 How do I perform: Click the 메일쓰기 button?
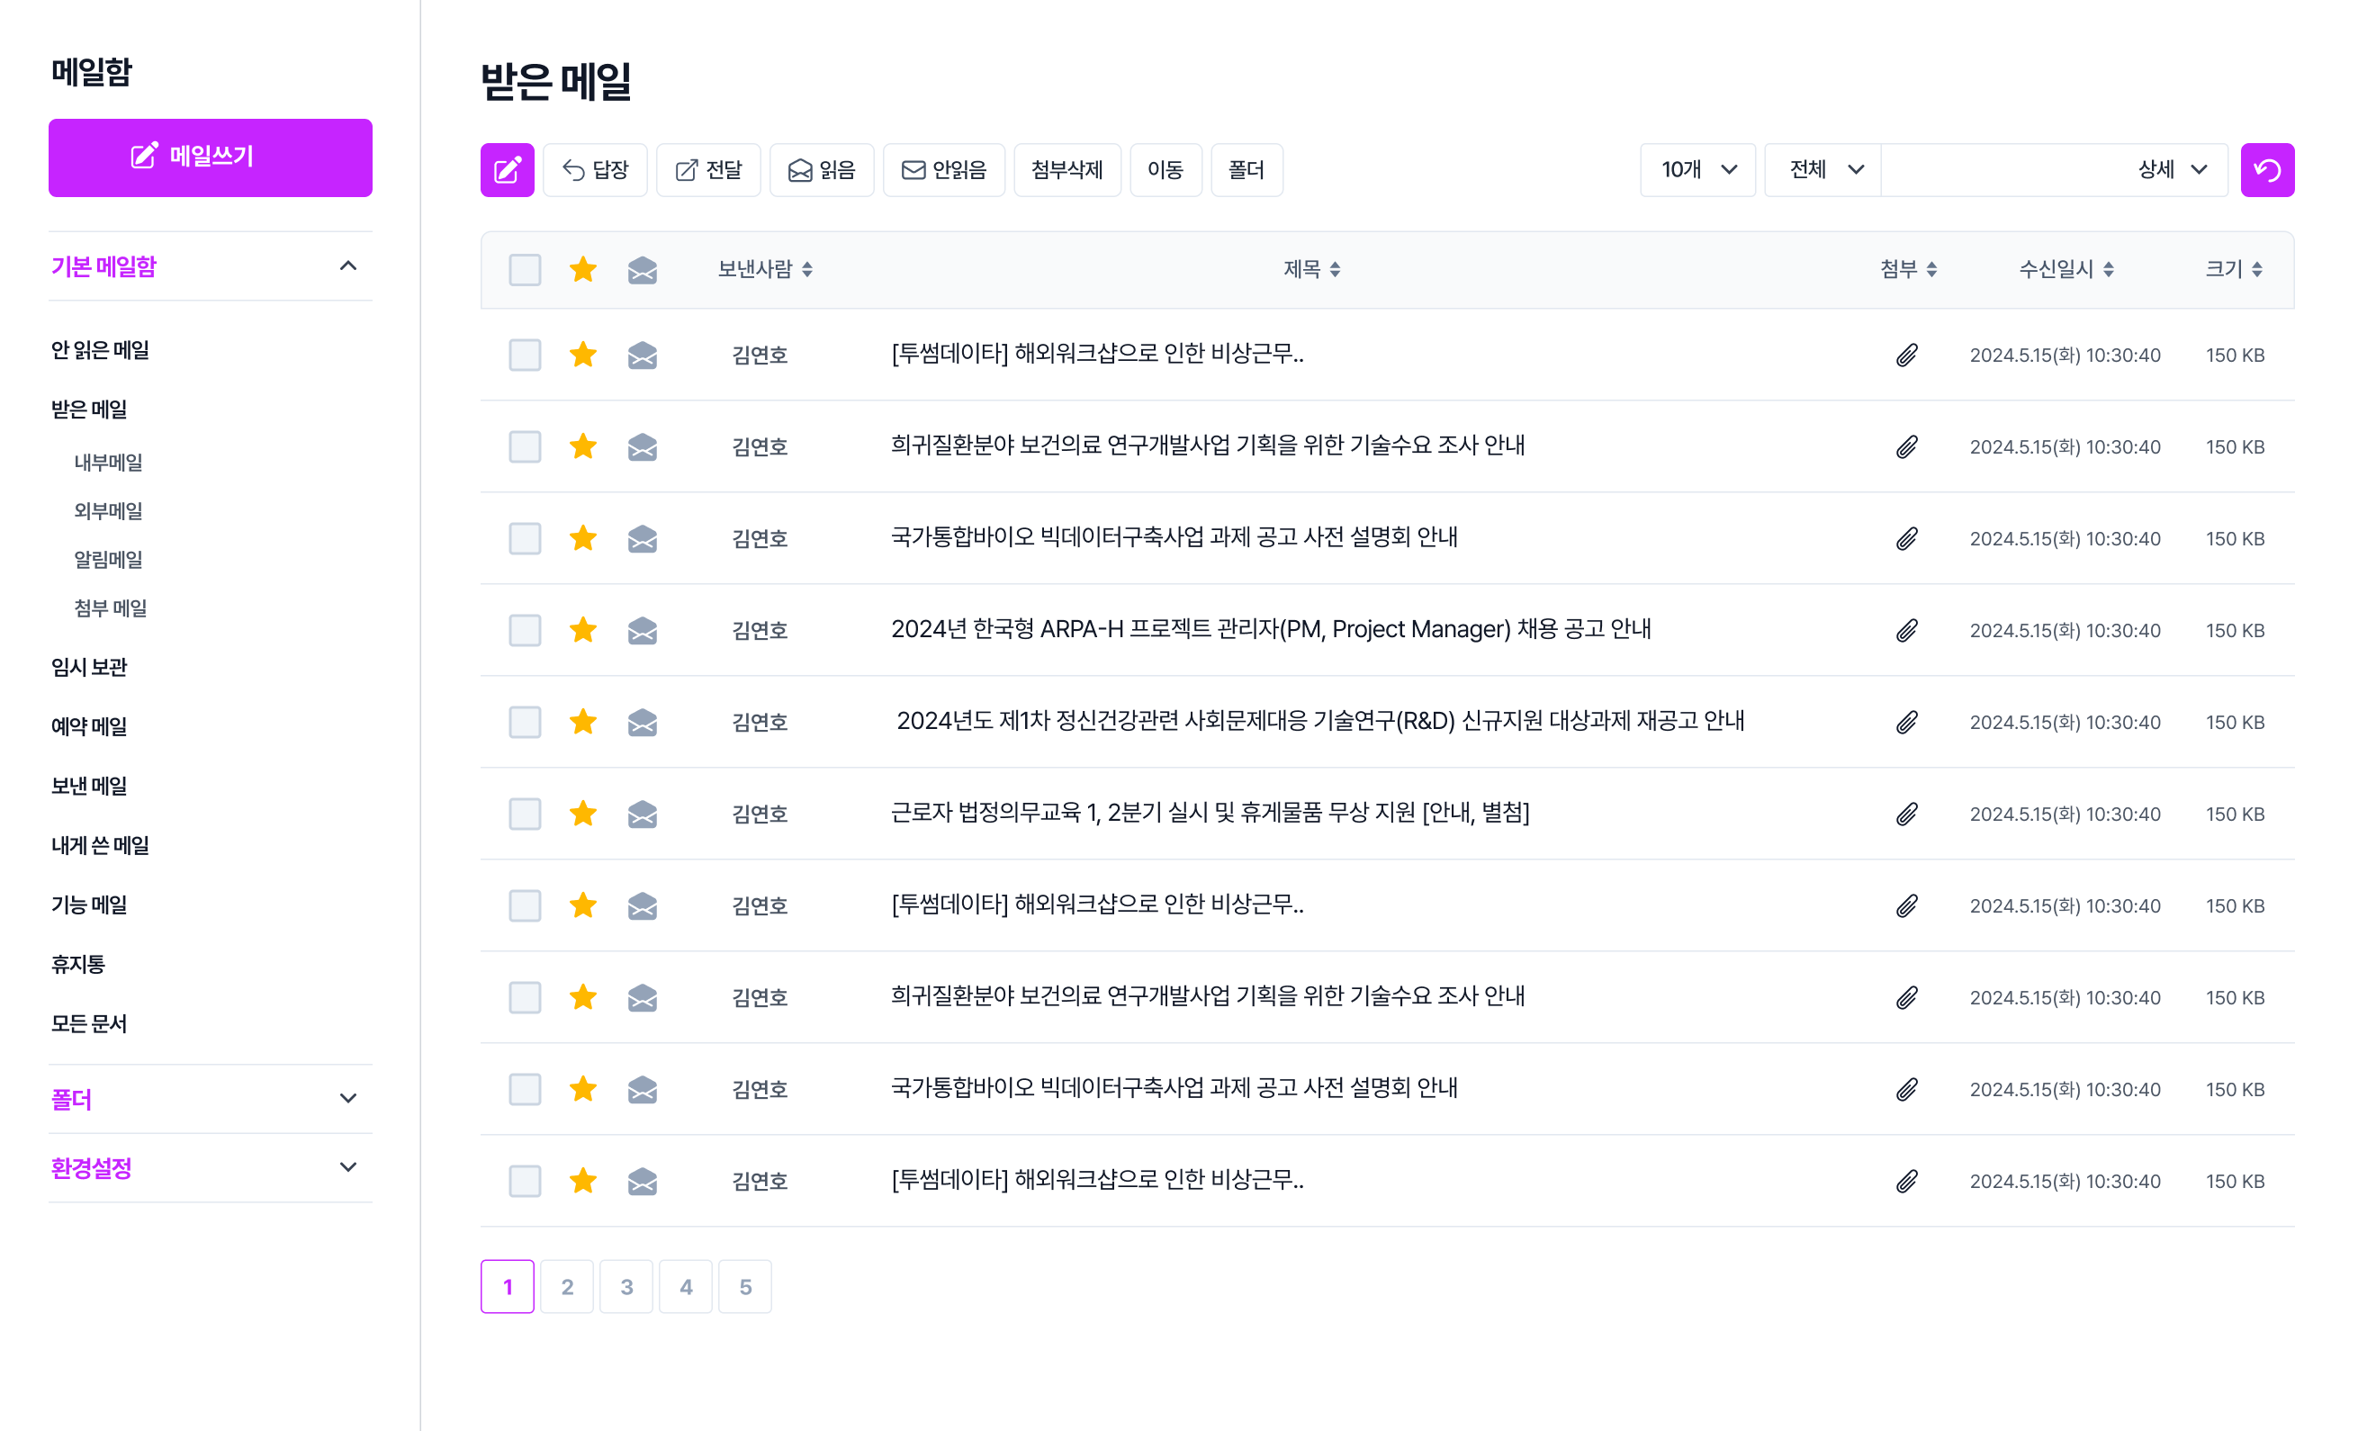point(211,157)
